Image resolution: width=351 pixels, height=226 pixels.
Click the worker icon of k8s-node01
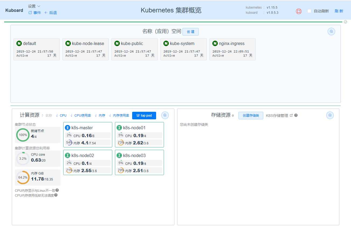(x=119, y=128)
